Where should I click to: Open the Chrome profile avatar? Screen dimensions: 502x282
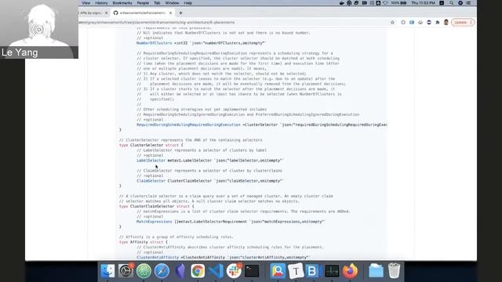point(446,23)
